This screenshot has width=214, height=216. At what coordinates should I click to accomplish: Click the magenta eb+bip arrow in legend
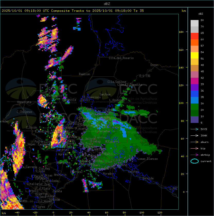click(194, 155)
